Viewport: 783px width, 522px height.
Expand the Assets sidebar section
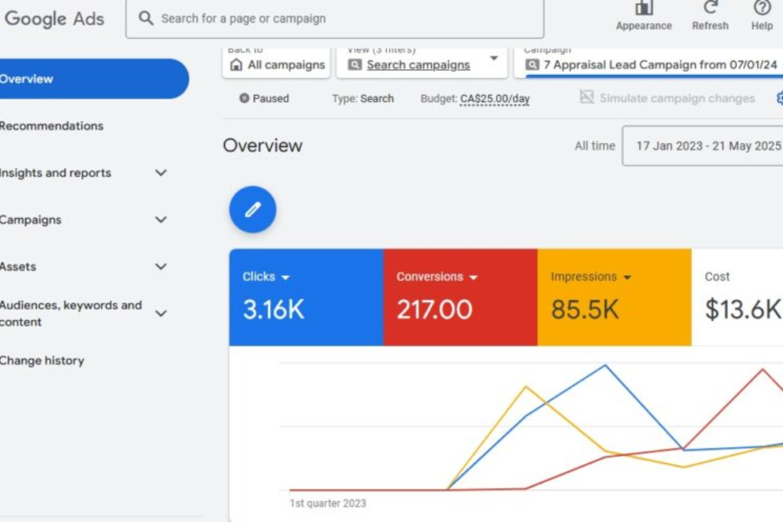[x=161, y=267]
